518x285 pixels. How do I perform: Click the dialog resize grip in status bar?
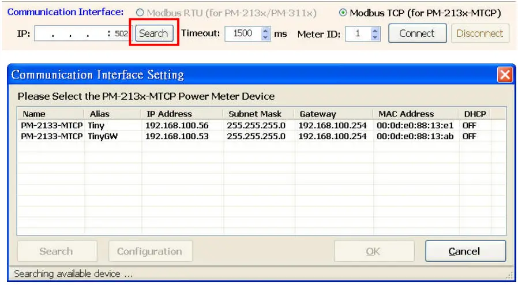[x=510, y=275]
